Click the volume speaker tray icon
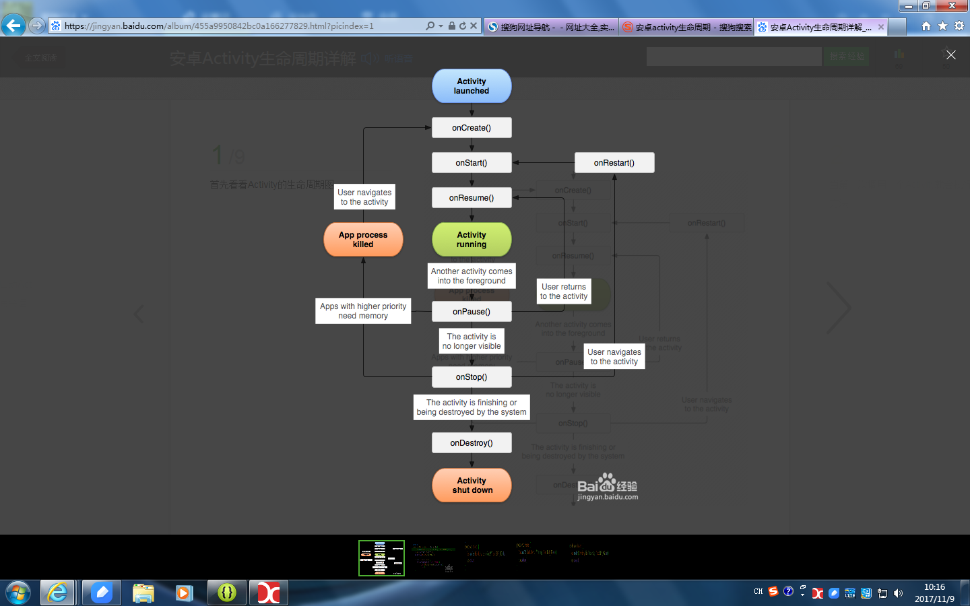Screen dimensions: 970x606 898,593
